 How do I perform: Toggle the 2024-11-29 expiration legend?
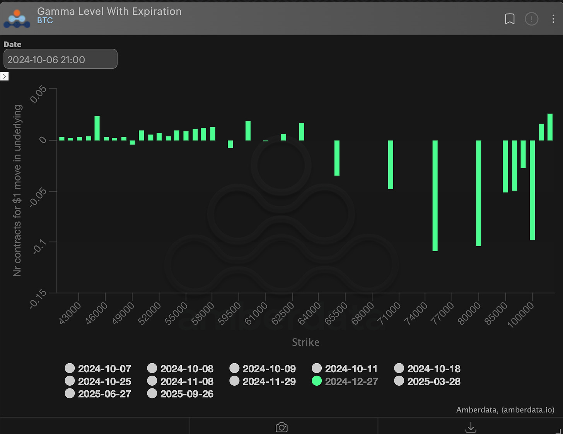[x=263, y=381]
